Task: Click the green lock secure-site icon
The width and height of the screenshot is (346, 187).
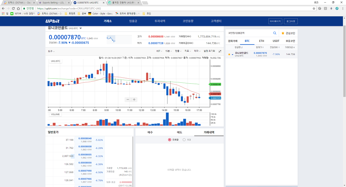Action: coord(24,8)
